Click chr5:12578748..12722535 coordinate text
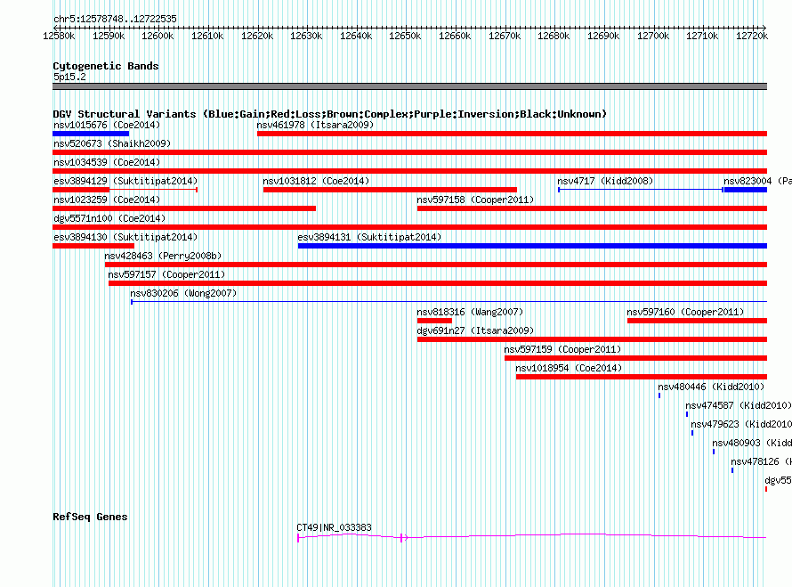This screenshot has height=587, width=792. (x=115, y=19)
